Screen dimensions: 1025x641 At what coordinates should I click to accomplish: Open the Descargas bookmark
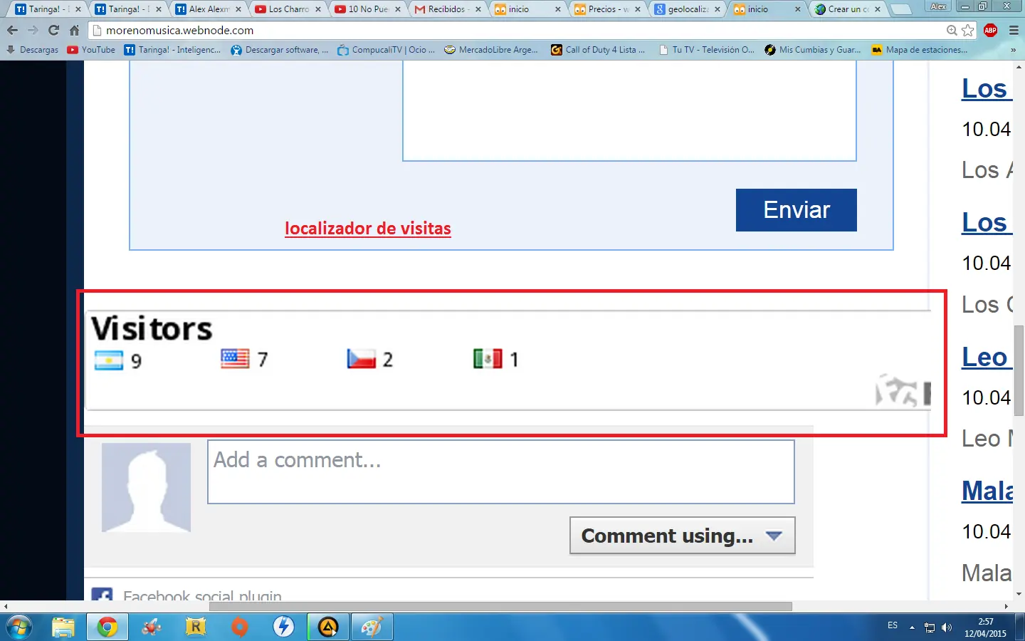(33, 50)
